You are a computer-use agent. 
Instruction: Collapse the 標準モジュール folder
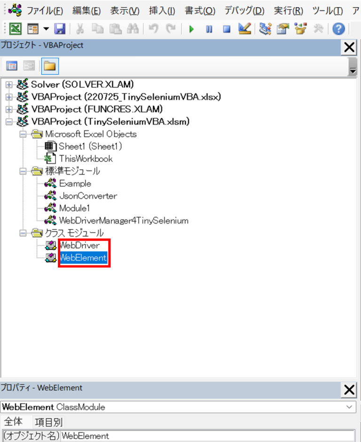(22, 171)
